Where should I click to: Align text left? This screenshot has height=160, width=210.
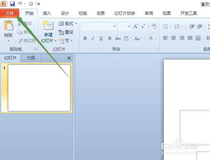[x=166, y=38]
